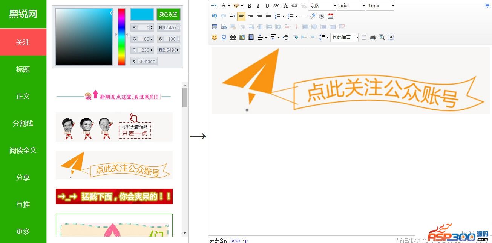Click the 'body' link in the element path
The height and width of the screenshot is (243, 492).
coord(235,240)
